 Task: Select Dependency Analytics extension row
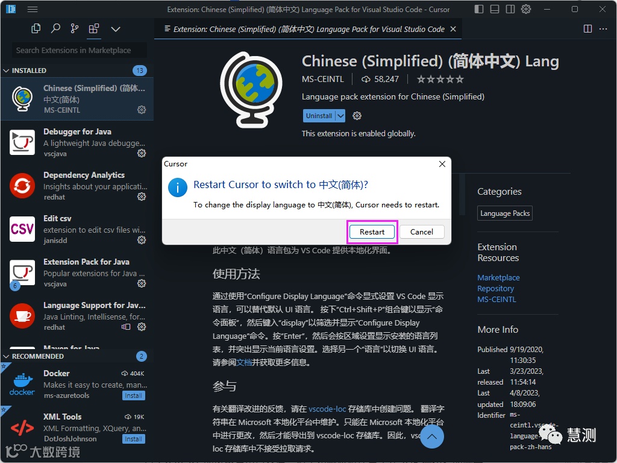[x=77, y=186]
